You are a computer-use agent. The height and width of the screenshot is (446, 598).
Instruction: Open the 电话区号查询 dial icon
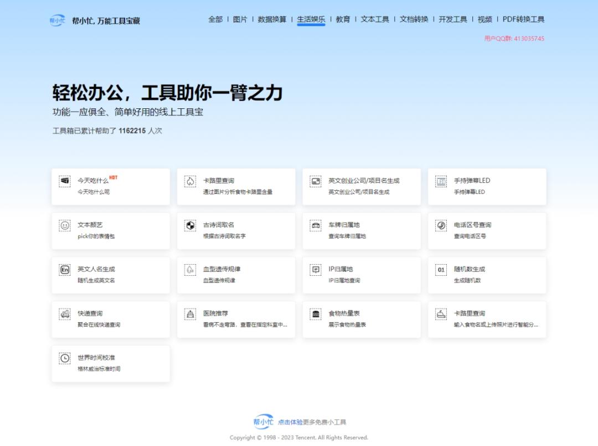point(441,225)
